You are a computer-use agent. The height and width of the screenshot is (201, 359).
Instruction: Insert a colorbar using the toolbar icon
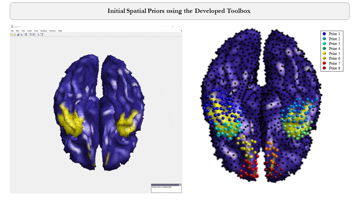[x=31, y=35]
